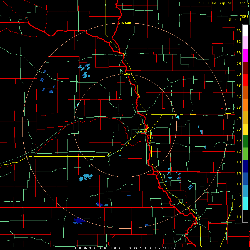
Task: Click the '6' legend value
Action: point(240,195)
